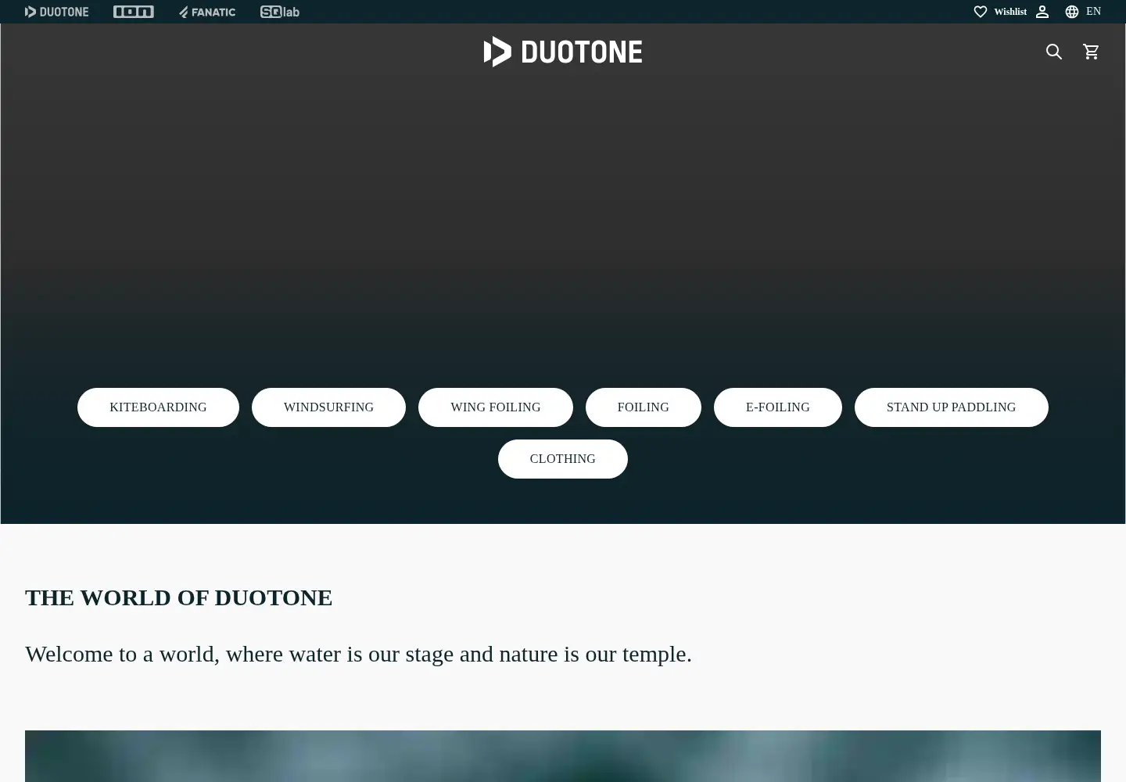Screen dimensions: 1126x782
Task: Click the blurred banner image below tagline
Action: point(563,756)
